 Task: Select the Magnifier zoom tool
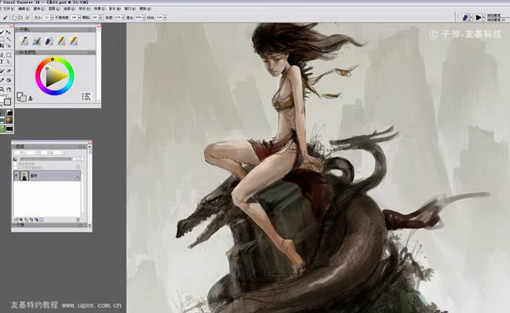(x=2, y=89)
